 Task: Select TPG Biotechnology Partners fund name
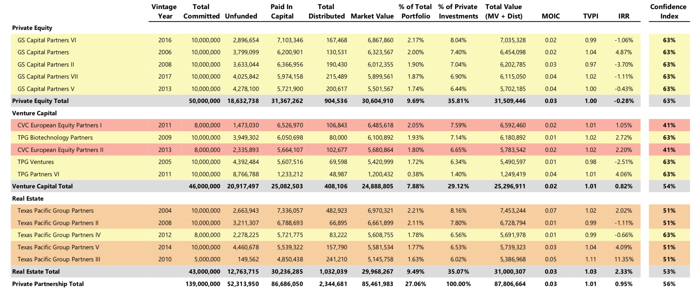[x=55, y=138]
